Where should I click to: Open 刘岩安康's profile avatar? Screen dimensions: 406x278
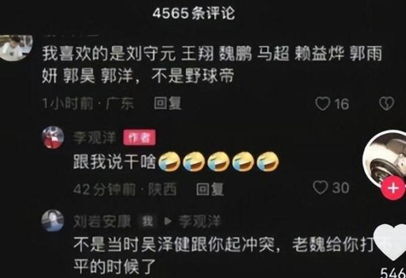[x=53, y=221]
